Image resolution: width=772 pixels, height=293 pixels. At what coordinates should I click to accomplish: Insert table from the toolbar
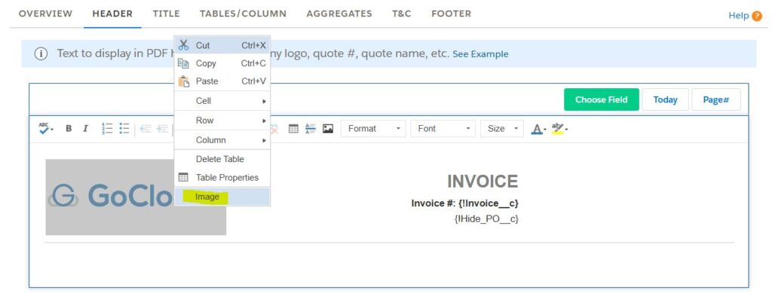[x=293, y=129]
